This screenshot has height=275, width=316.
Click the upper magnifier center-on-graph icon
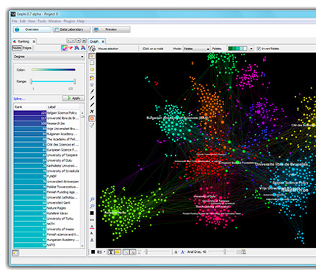[x=92, y=199]
